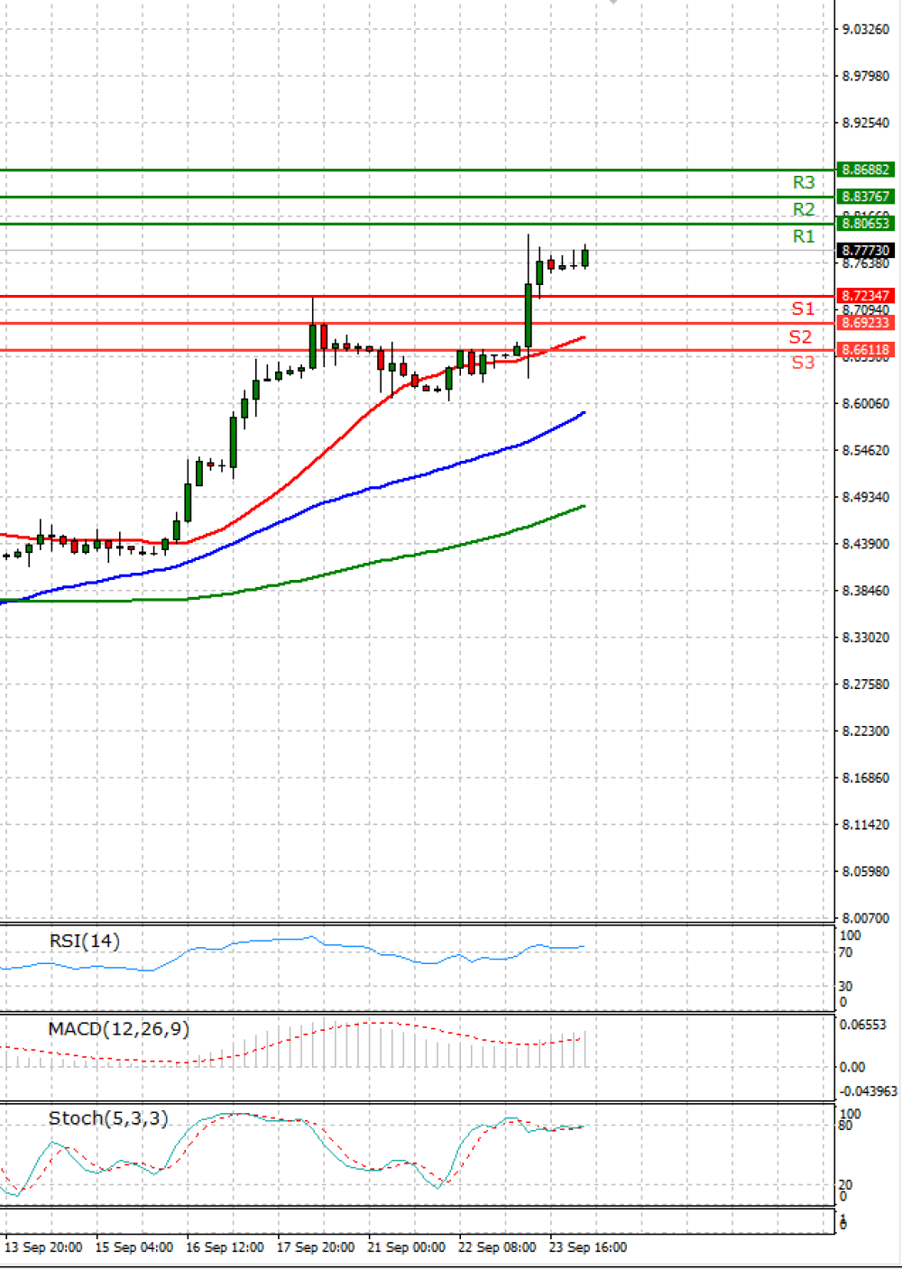This screenshot has height=1269, width=902.
Task: Click the 8.60060 price axis value
Action: [x=866, y=404]
